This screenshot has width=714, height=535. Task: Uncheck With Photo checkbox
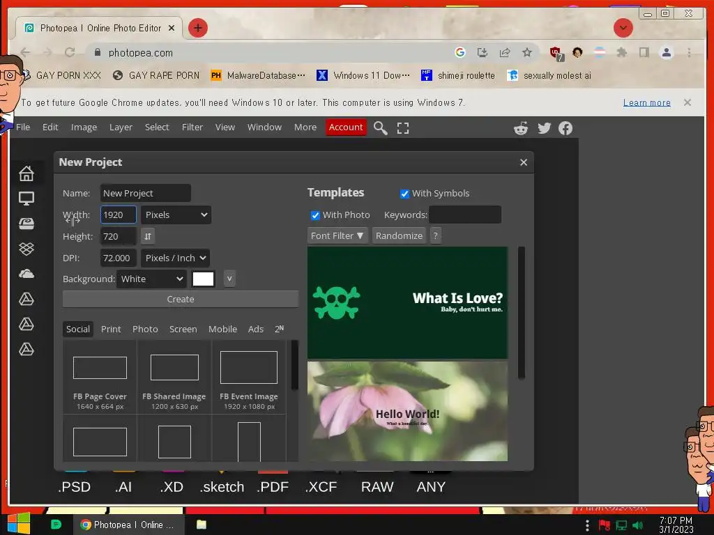click(x=315, y=215)
